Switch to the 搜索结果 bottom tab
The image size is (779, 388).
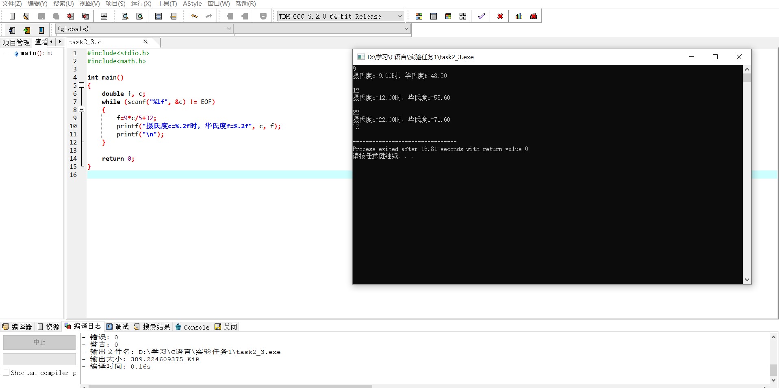click(152, 327)
